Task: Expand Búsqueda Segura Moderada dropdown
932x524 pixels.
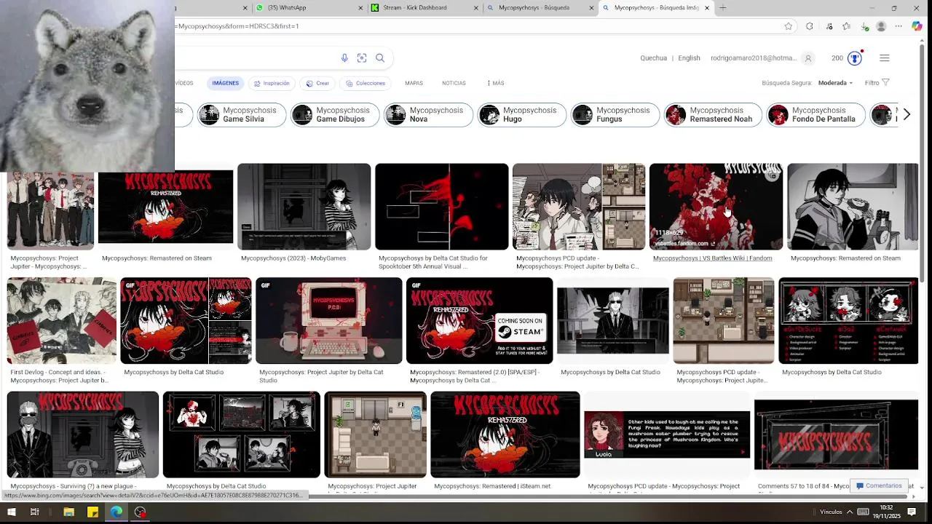Action: (x=835, y=83)
